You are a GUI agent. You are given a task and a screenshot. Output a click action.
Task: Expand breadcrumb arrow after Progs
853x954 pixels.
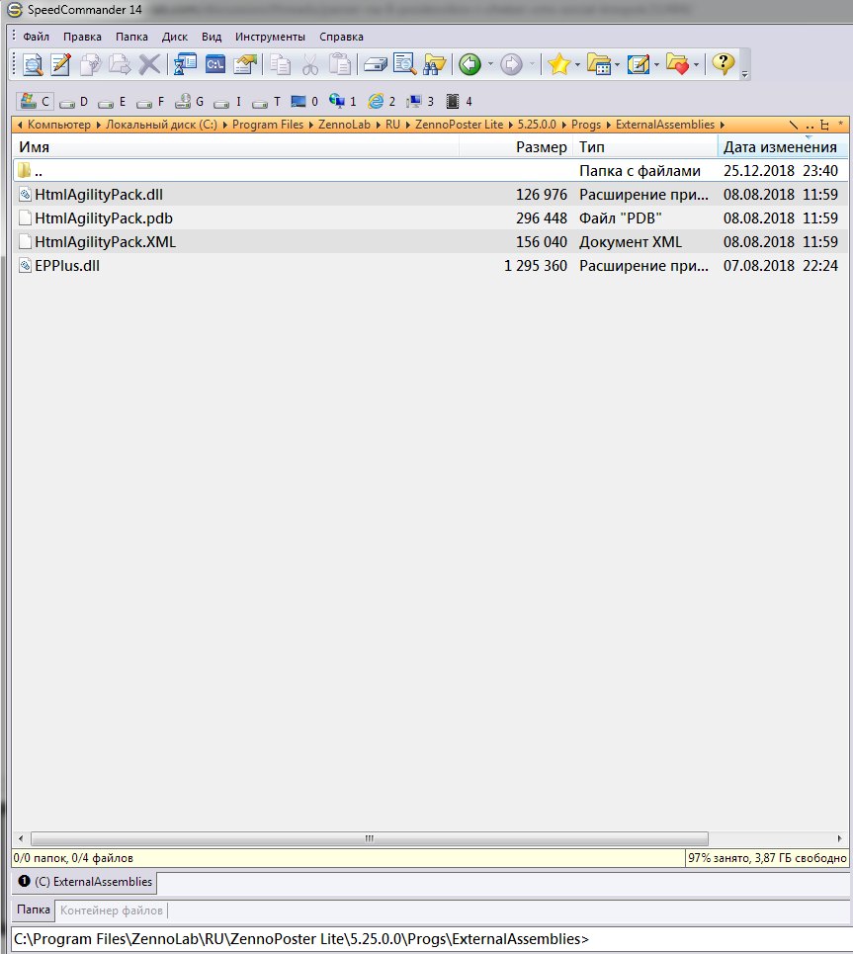(609, 125)
